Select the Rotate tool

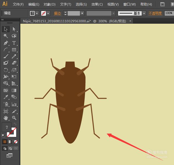point(6,70)
